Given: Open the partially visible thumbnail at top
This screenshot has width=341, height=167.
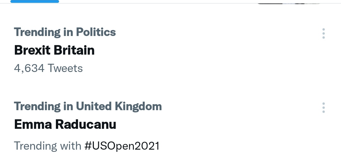Looking at the screenshot, I should [x=289, y=3].
